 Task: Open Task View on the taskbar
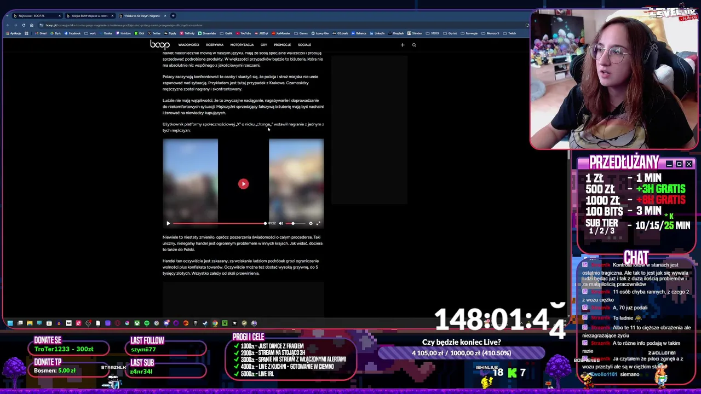click(x=20, y=323)
